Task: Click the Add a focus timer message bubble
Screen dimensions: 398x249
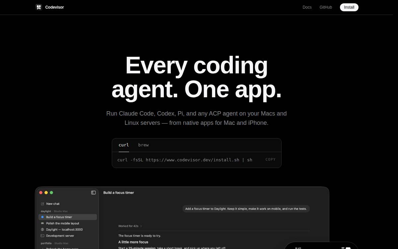Action: (246, 209)
